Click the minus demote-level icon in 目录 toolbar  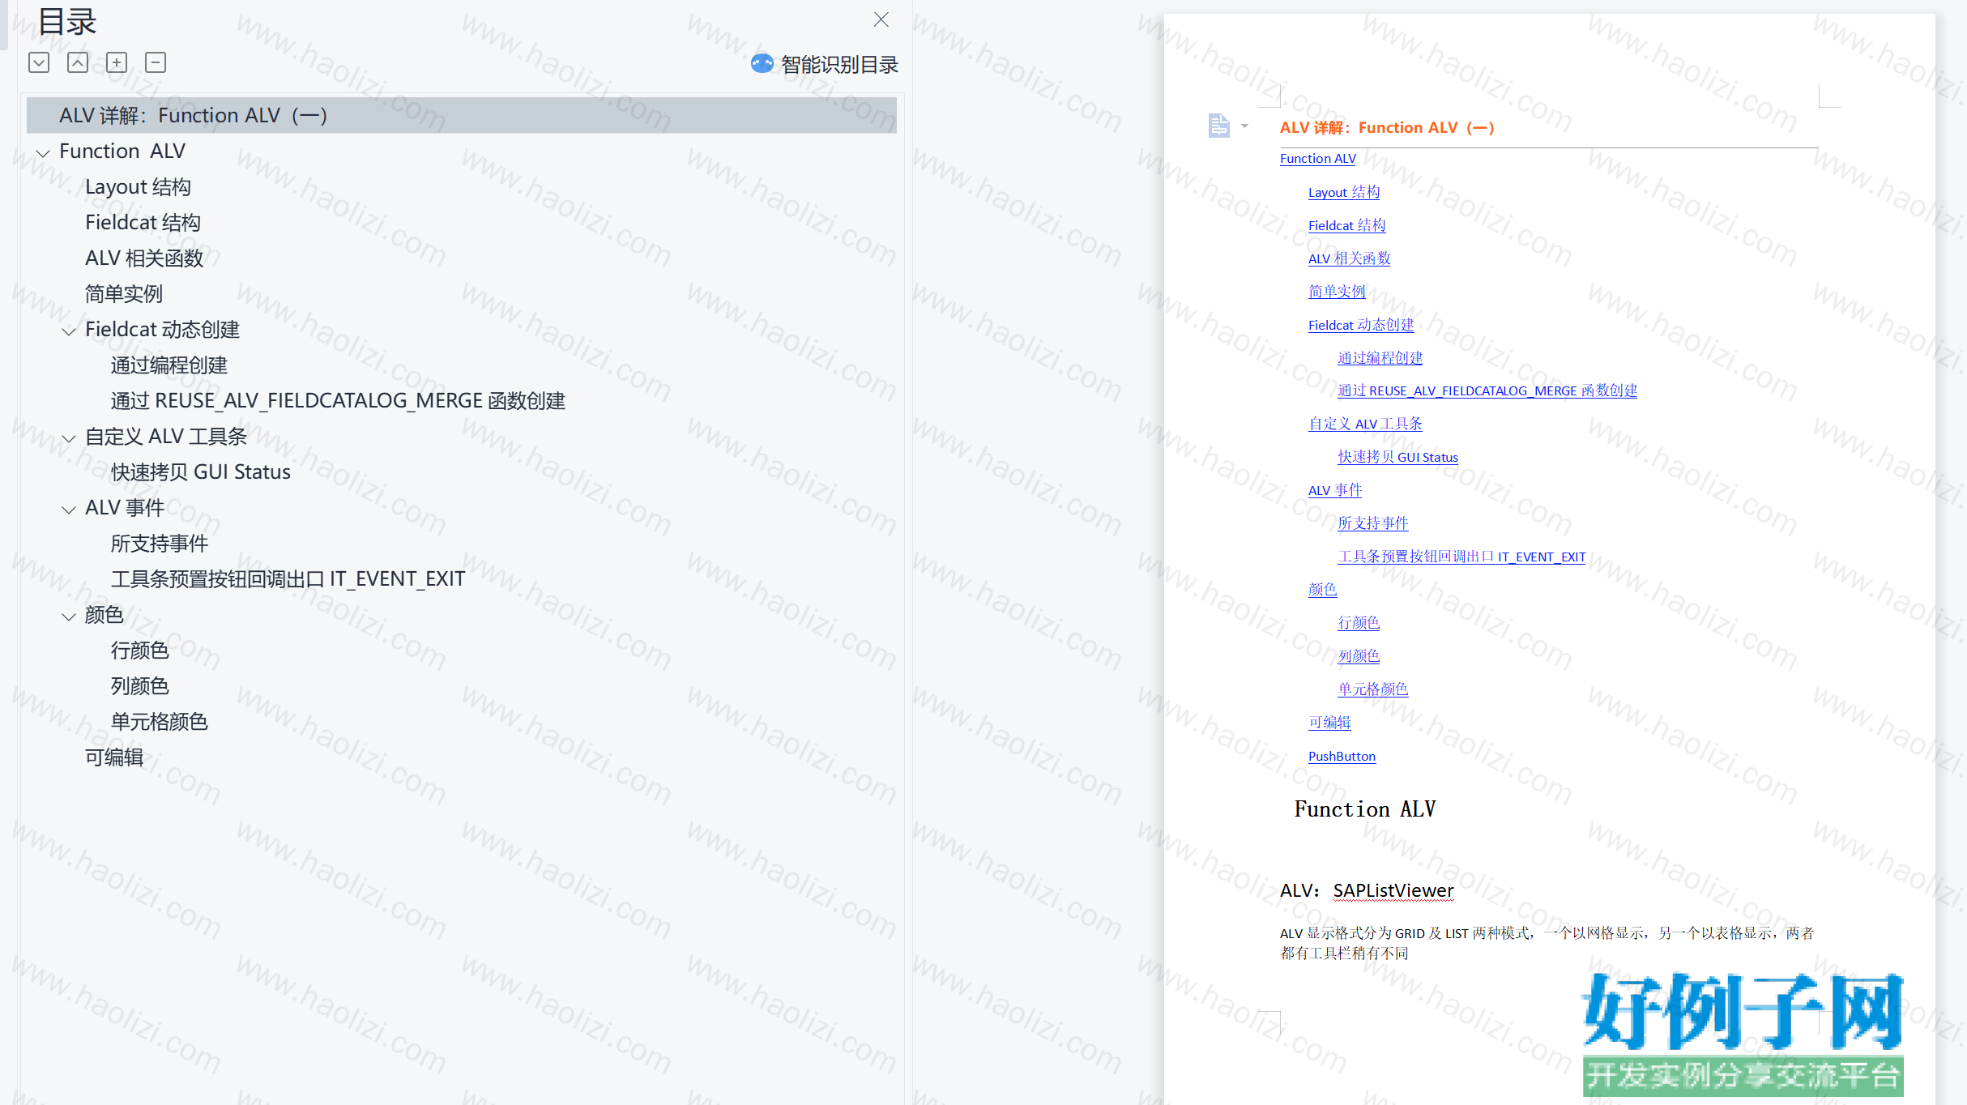(156, 62)
